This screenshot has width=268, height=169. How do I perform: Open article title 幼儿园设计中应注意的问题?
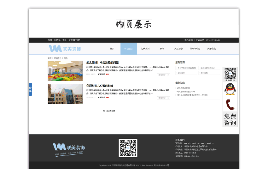point(102,63)
